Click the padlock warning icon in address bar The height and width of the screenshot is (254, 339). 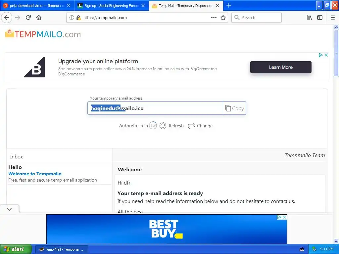coord(78,18)
